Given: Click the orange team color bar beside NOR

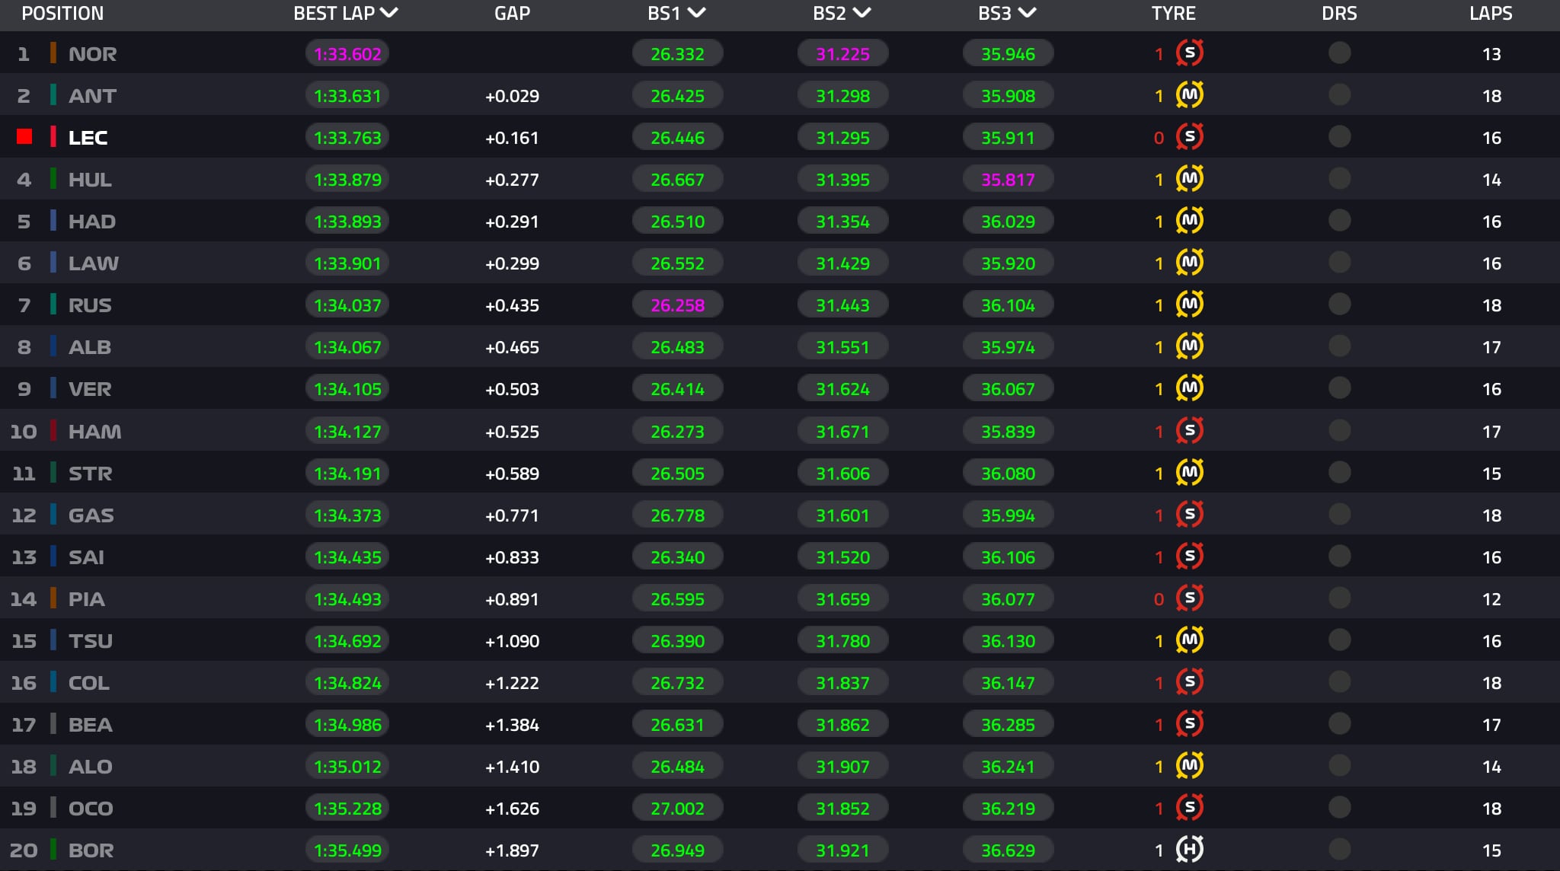Looking at the screenshot, I should pyautogui.click(x=53, y=53).
